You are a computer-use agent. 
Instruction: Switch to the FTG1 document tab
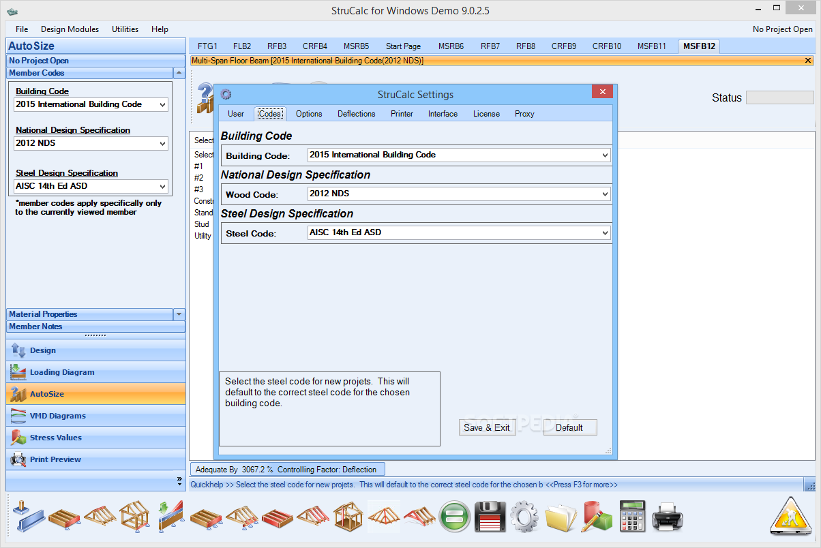pos(207,46)
